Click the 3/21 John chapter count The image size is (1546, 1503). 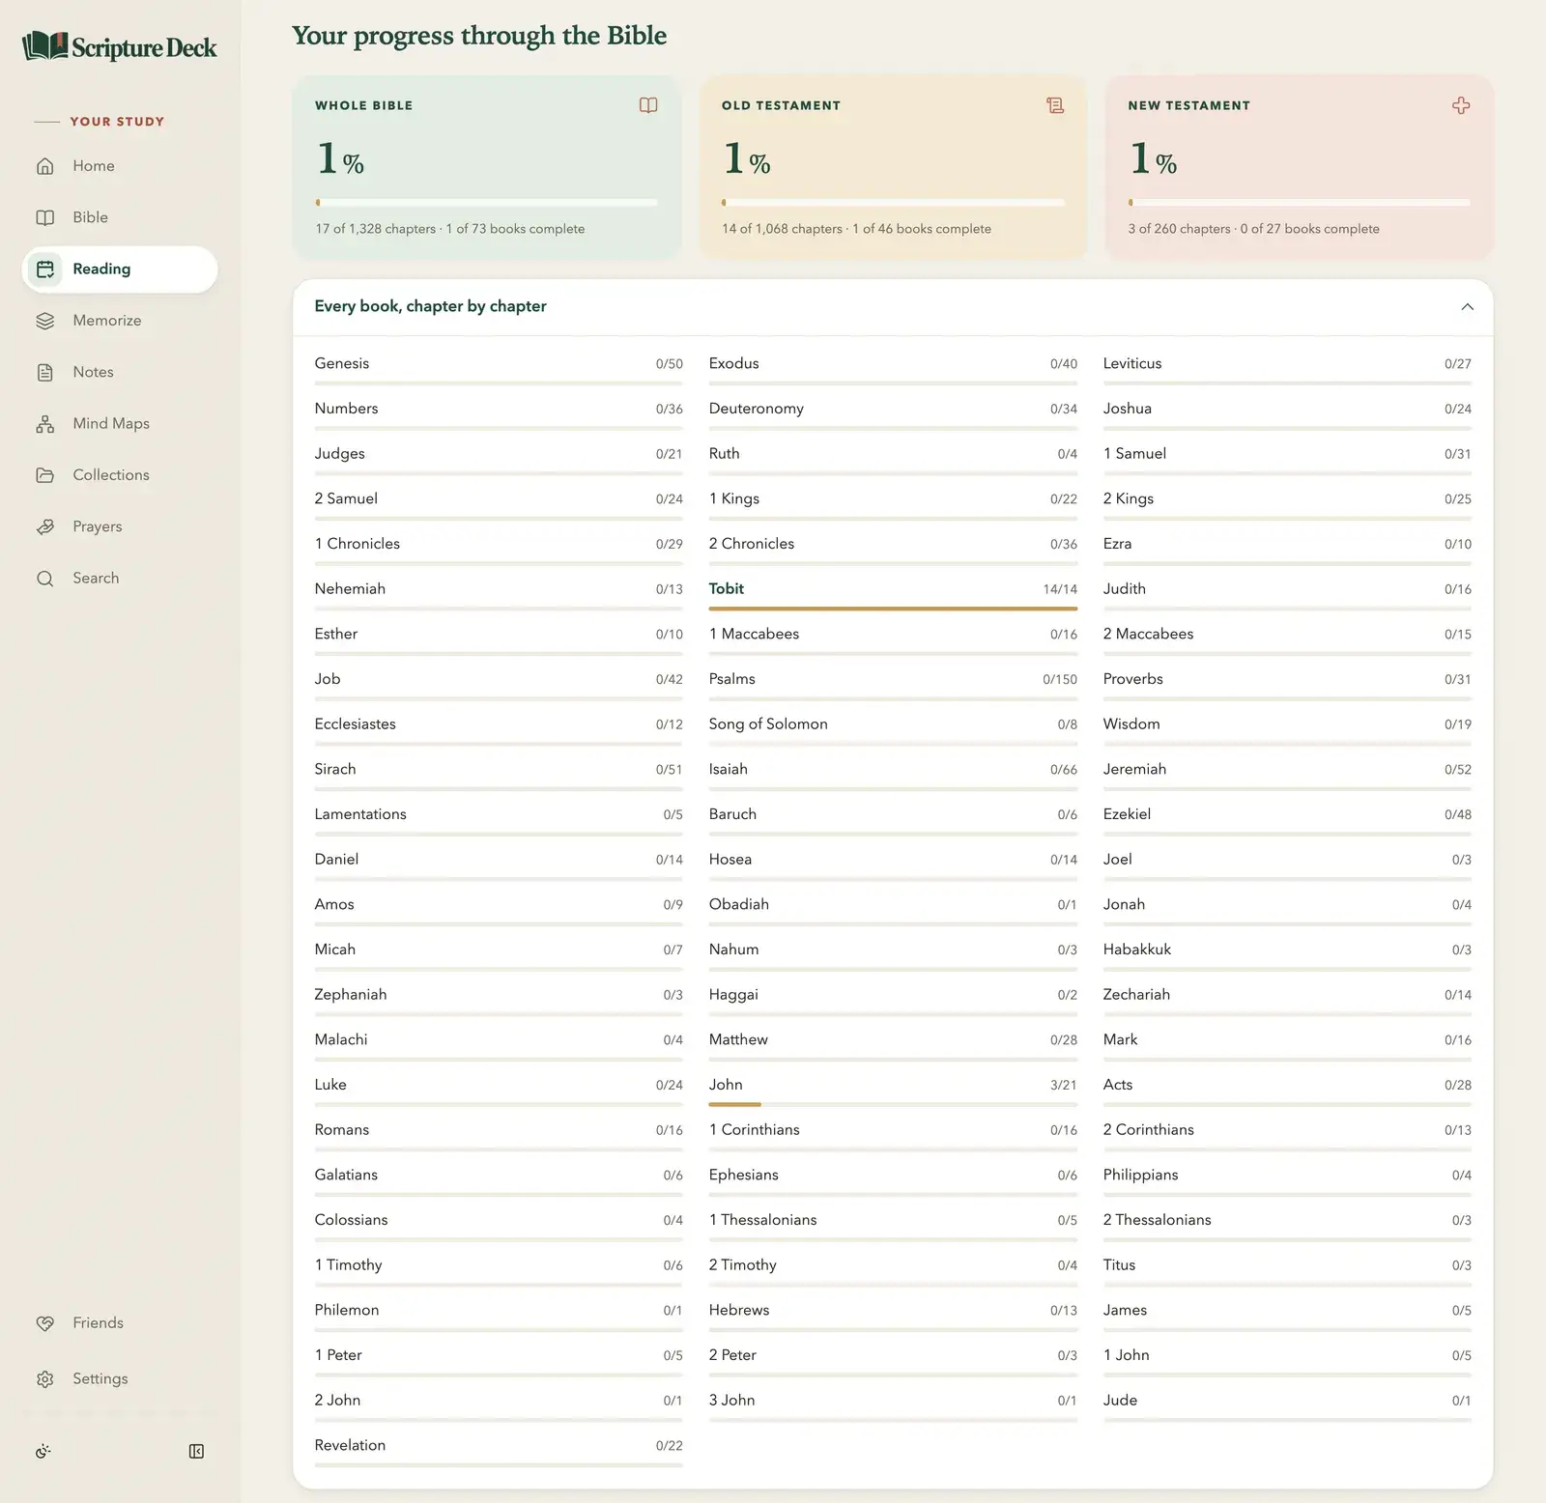tap(1063, 1085)
